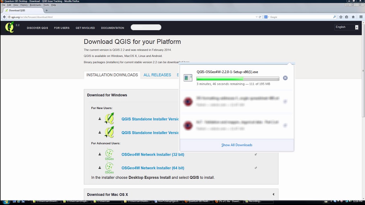Open the C:\Users\ian\Dropb... taskbar window
Image resolution: width=365 pixels, height=205 pixels.
(x=76, y=201)
